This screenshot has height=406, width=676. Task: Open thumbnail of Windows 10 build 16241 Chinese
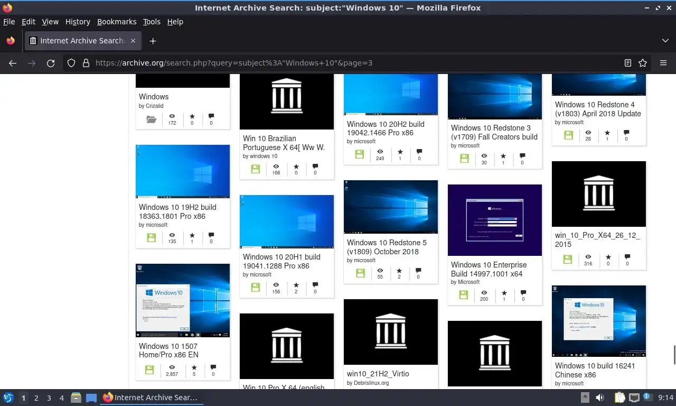[599, 321]
